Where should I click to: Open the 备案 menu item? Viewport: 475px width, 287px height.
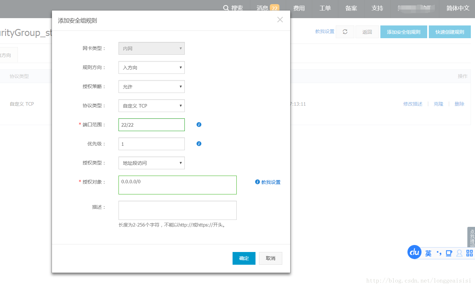tap(351, 8)
